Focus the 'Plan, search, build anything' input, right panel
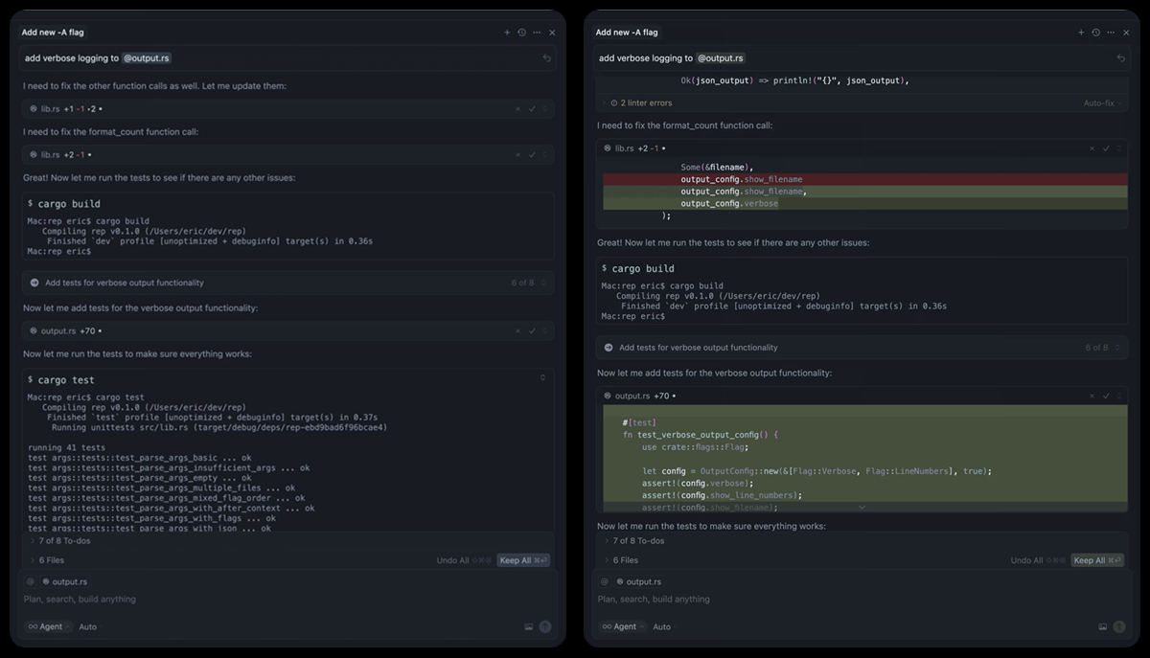The image size is (1150, 658). coord(862,600)
